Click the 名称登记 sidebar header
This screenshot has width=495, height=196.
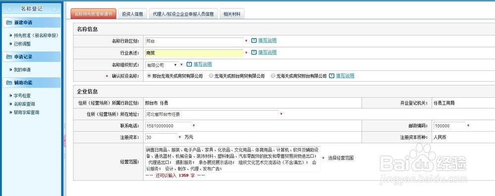tap(31, 9)
